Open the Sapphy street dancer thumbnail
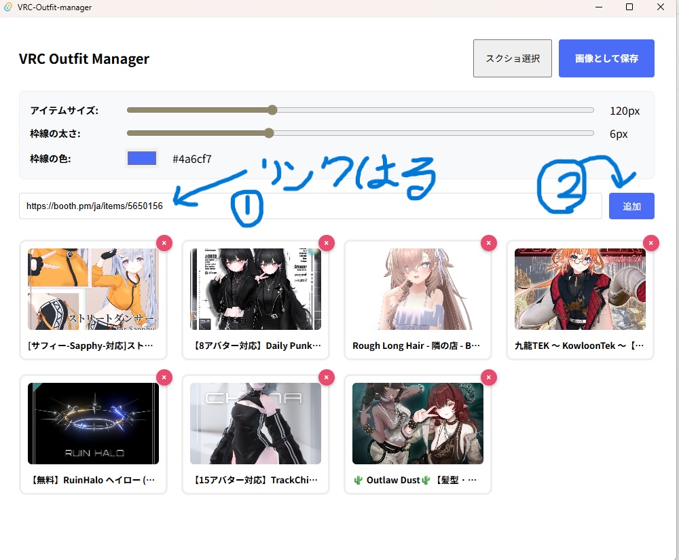 tap(93, 288)
